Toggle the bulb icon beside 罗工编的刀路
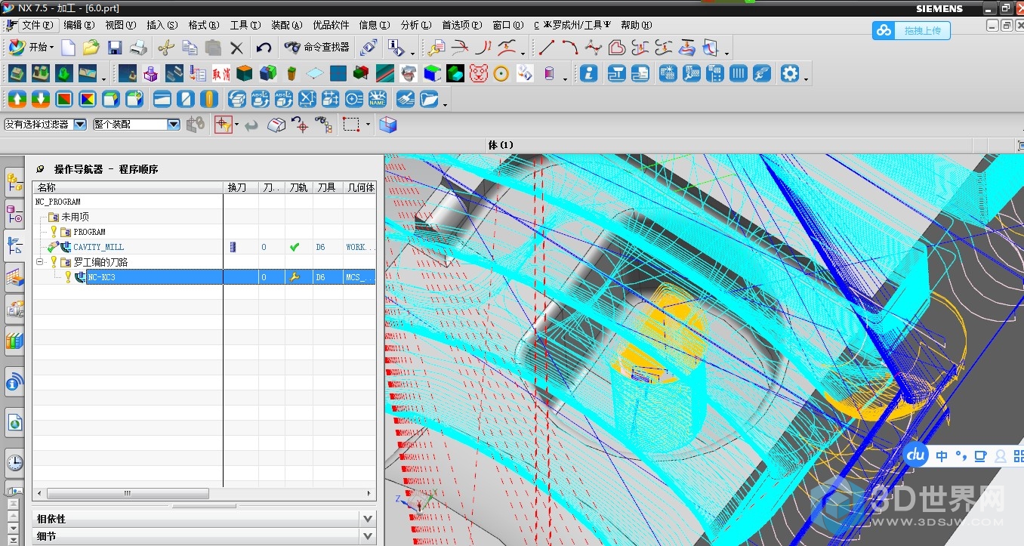 pos(54,262)
